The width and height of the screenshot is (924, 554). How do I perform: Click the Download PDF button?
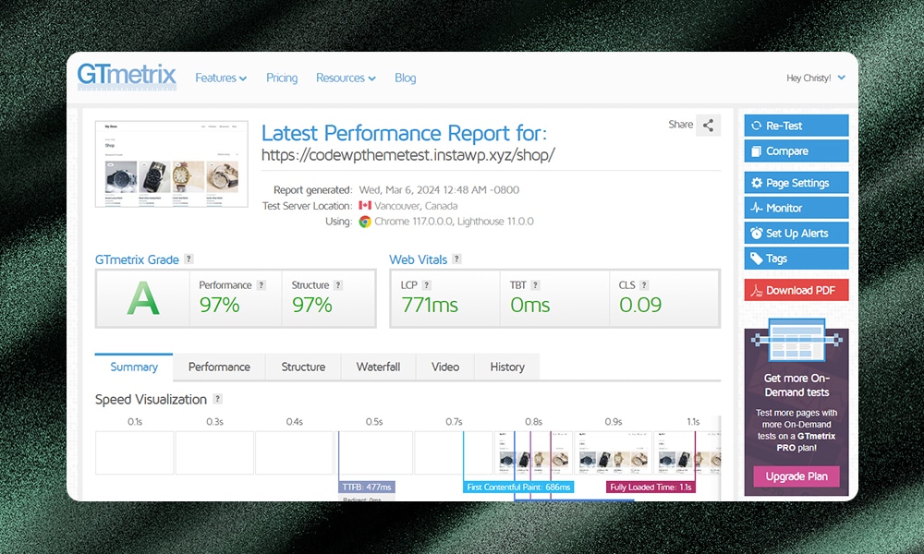796,290
